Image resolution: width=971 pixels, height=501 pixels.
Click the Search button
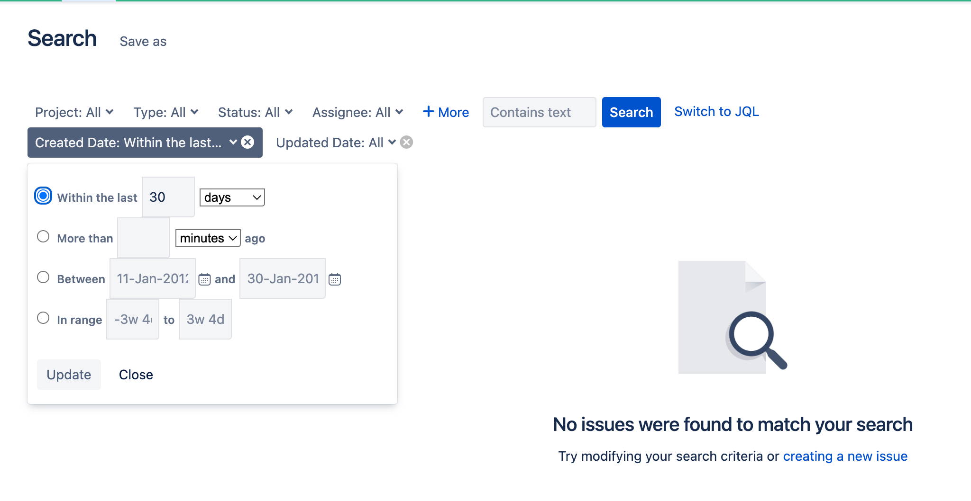631,112
